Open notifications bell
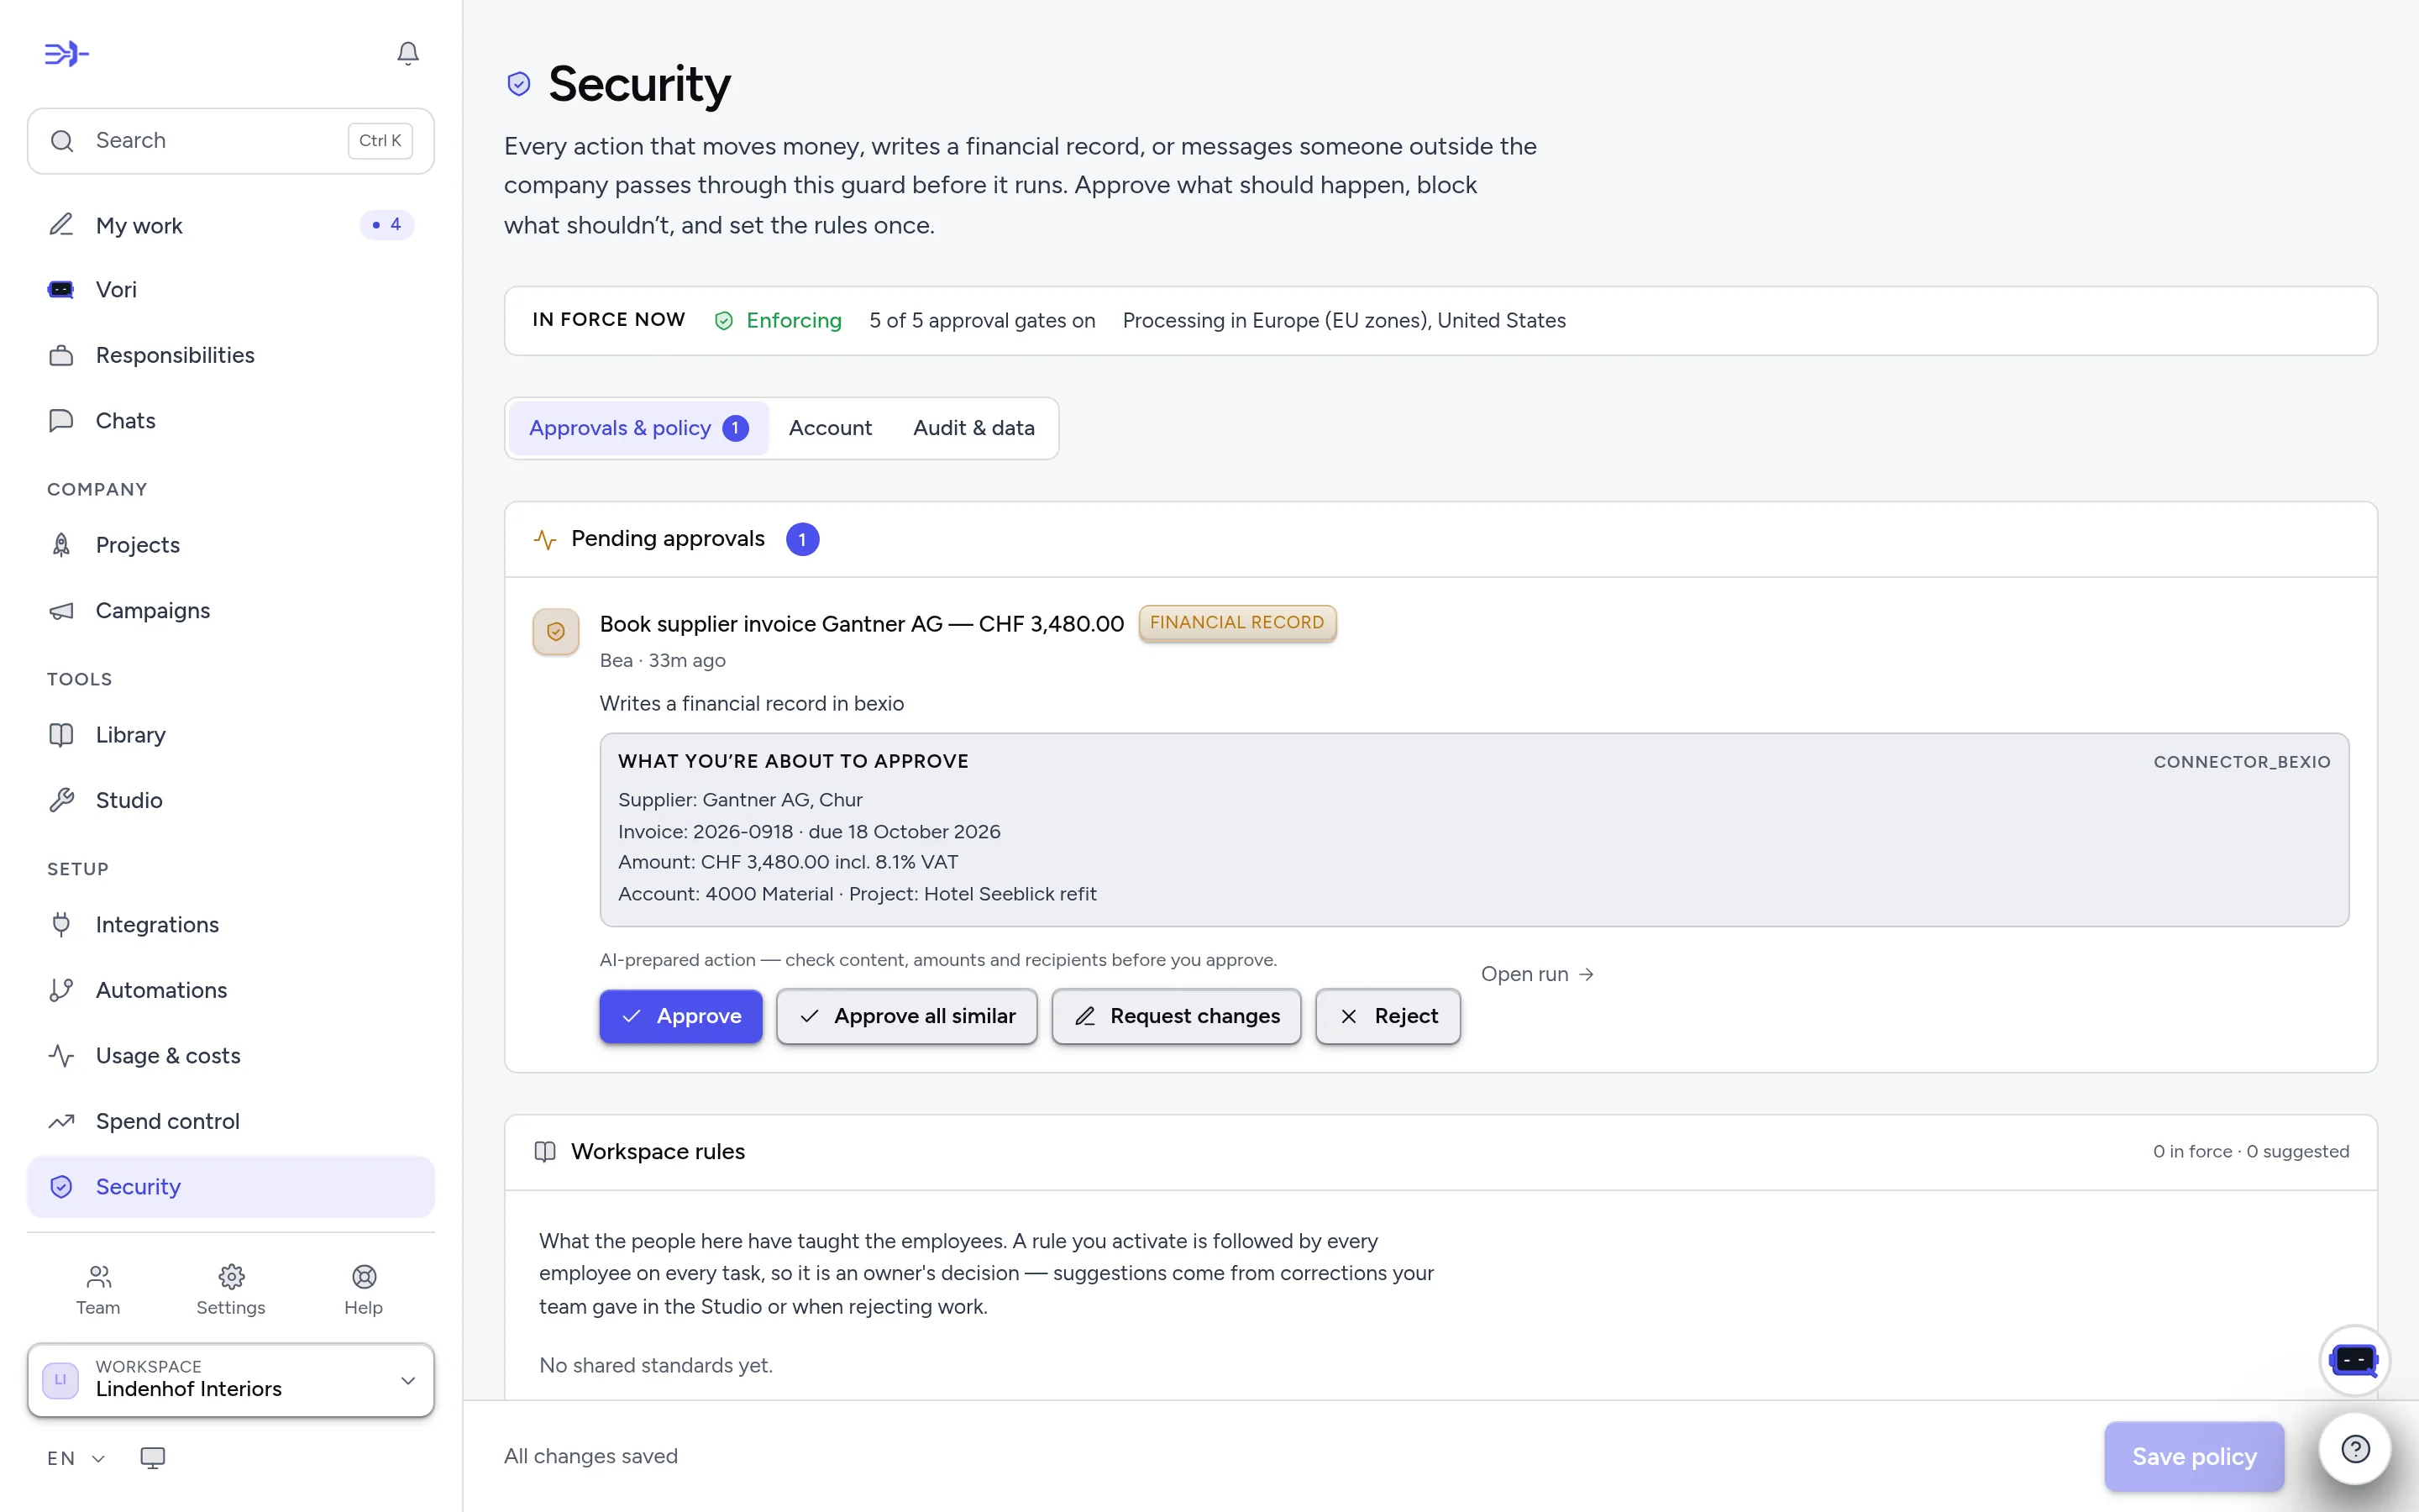The height and width of the screenshot is (1512, 2419). click(408, 53)
